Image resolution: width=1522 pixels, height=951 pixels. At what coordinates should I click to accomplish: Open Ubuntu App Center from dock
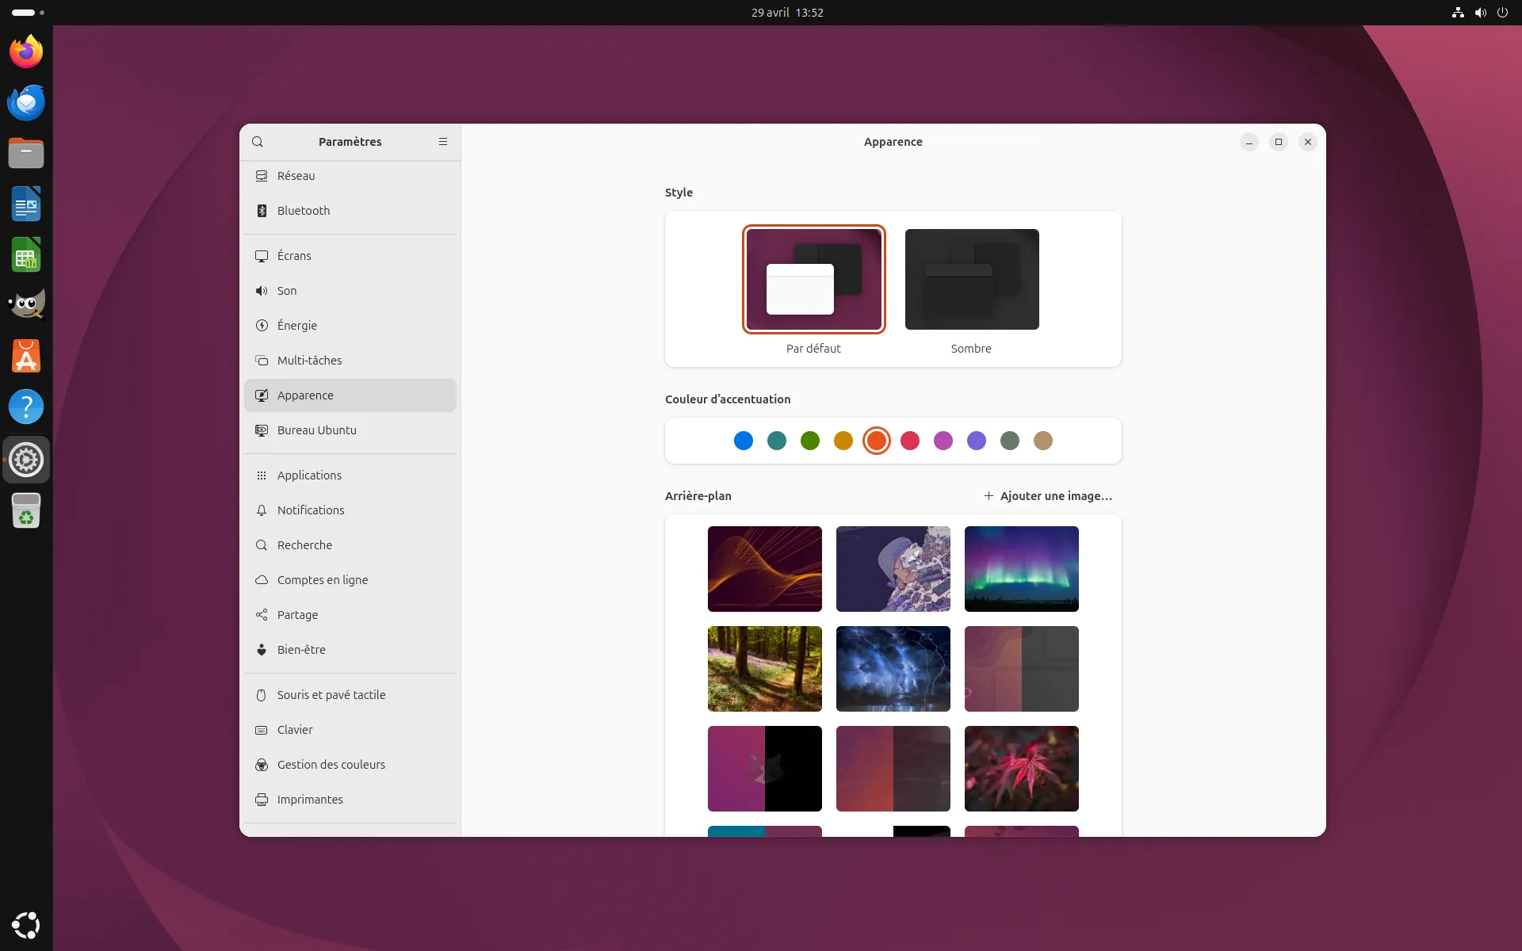pyautogui.click(x=26, y=356)
